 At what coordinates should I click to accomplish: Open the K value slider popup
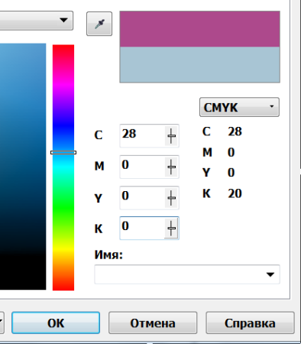[171, 228]
